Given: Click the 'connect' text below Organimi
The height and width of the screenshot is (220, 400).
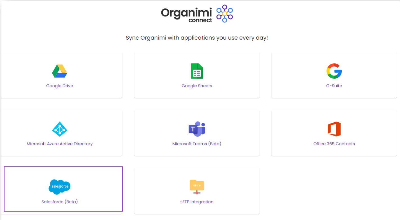Looking at the screenshot, I should pos(200,20).
